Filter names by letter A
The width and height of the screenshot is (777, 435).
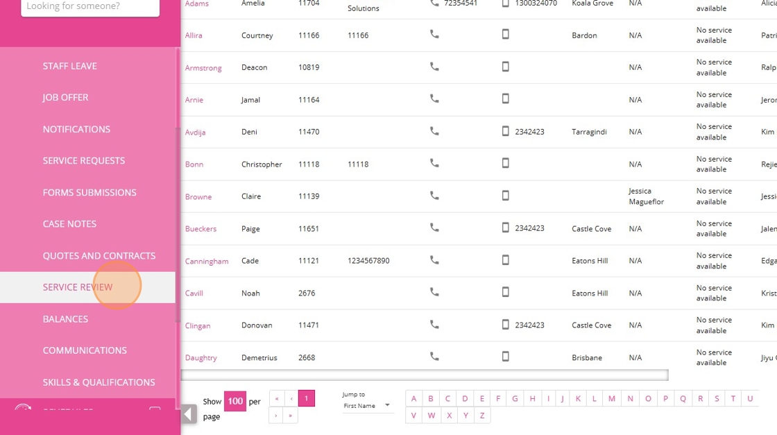pyautogui.click(x=413, y=398)
